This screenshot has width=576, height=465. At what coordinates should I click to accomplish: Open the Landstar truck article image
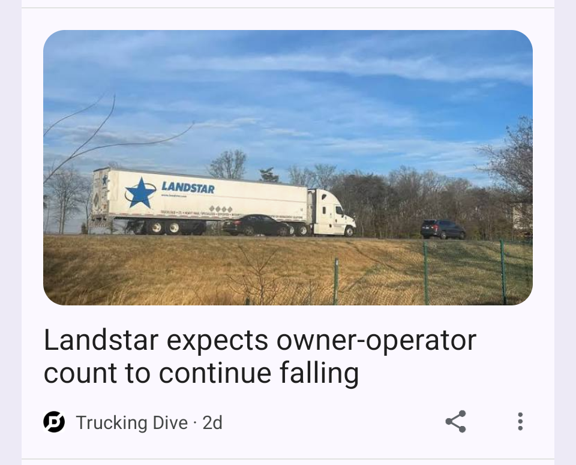(x=288, y=167)
